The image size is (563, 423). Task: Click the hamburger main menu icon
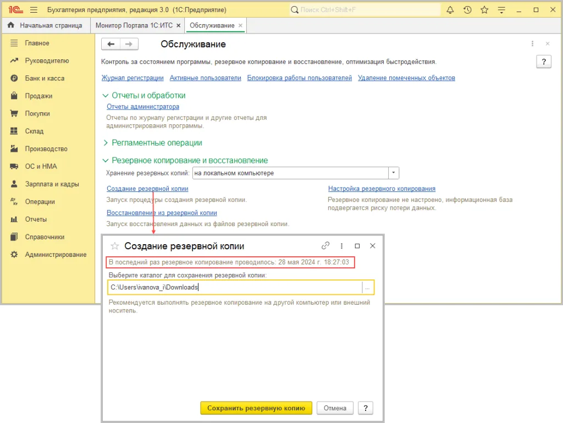click(34, 10)
